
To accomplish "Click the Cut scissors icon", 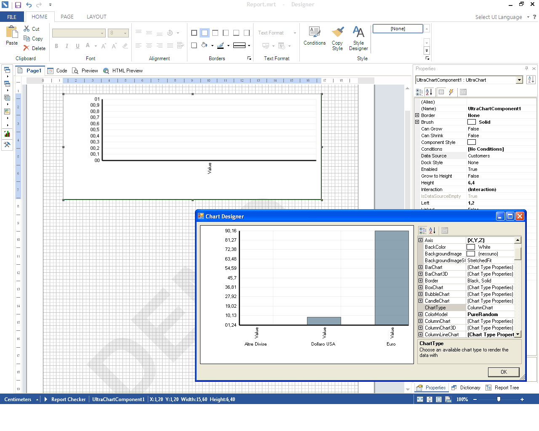I will click(x=27, y=29).
